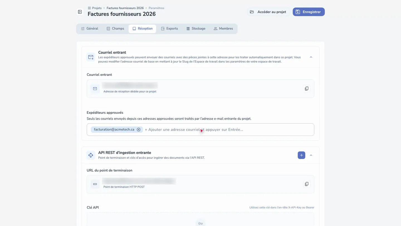The width and height of the screenshot is (401, 226).
Task: Collapse API REST d'ingestion entrante section
Action: (311, 155)
